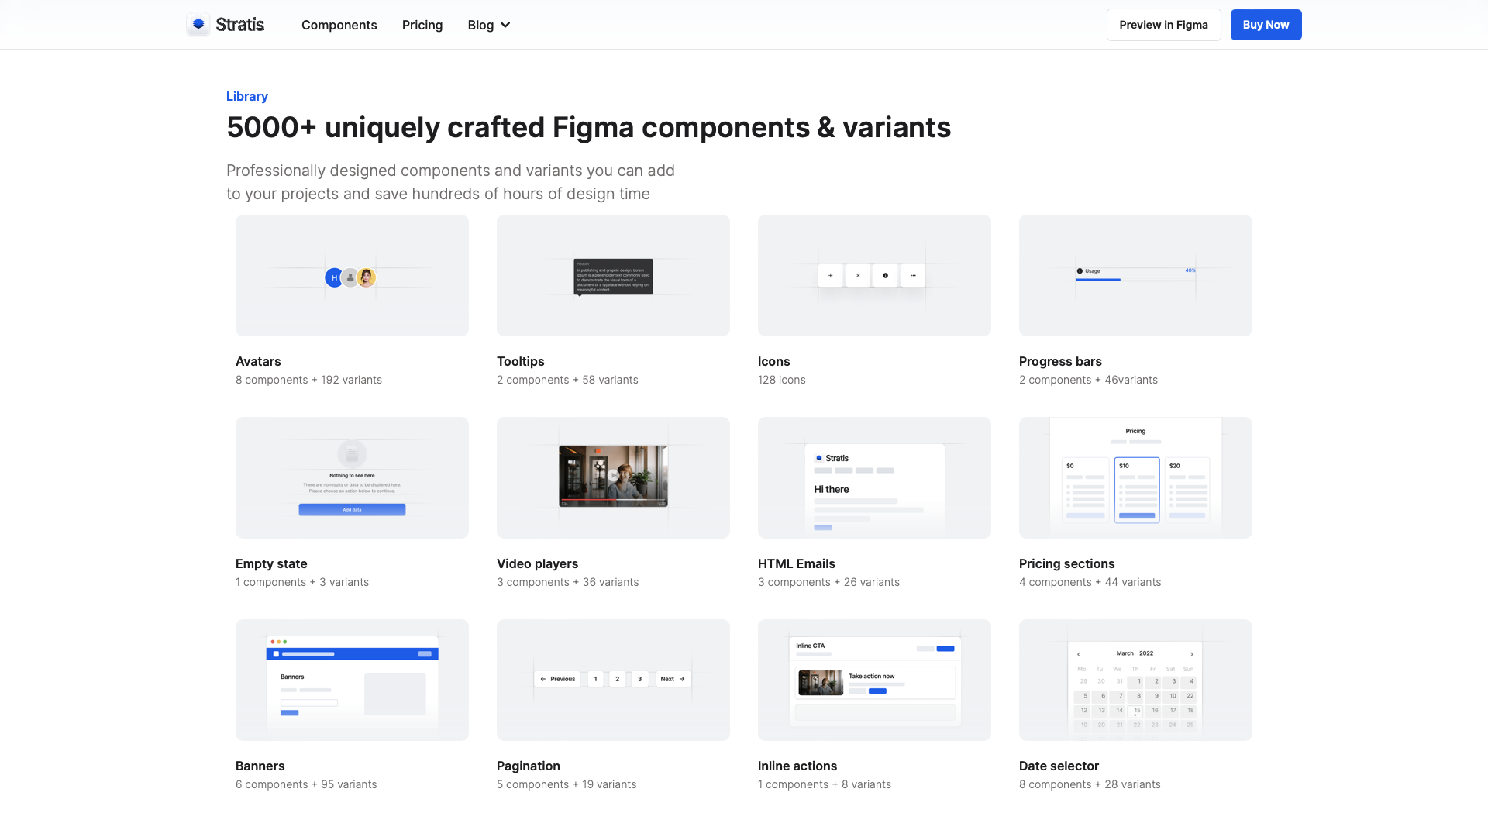Click '128 icons' text
The width and height of the screenshot is (1488, 837).
click(781, 380)
